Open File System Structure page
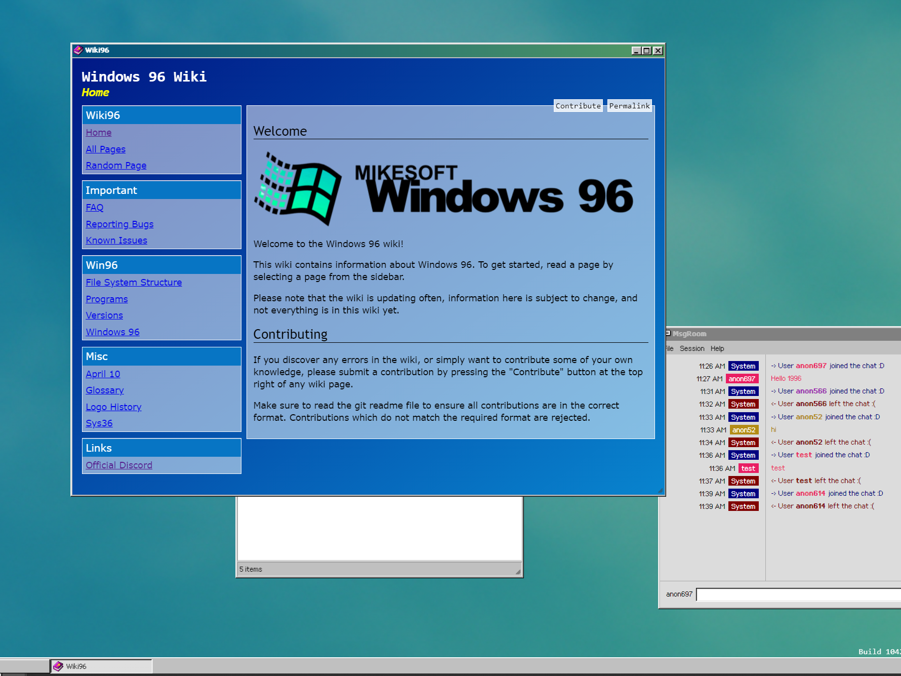 (x=134, y=283)
